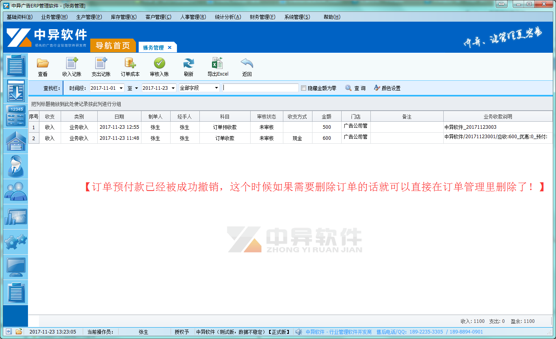Viewport: 556px width, 339px height.
Task: Expand the 全部字段 field dropdown
Action: pos(216,88)
